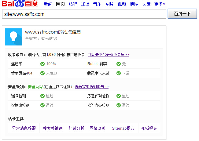Viewport: 199px width, 141px height.
Task: Open the 视频 tab
Action: [x=122, y=4]
